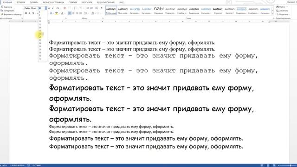Toggle italic formatting (К)
Image resolution: width=297 pixels, height=167 pixels.
[x=29, y=13]
